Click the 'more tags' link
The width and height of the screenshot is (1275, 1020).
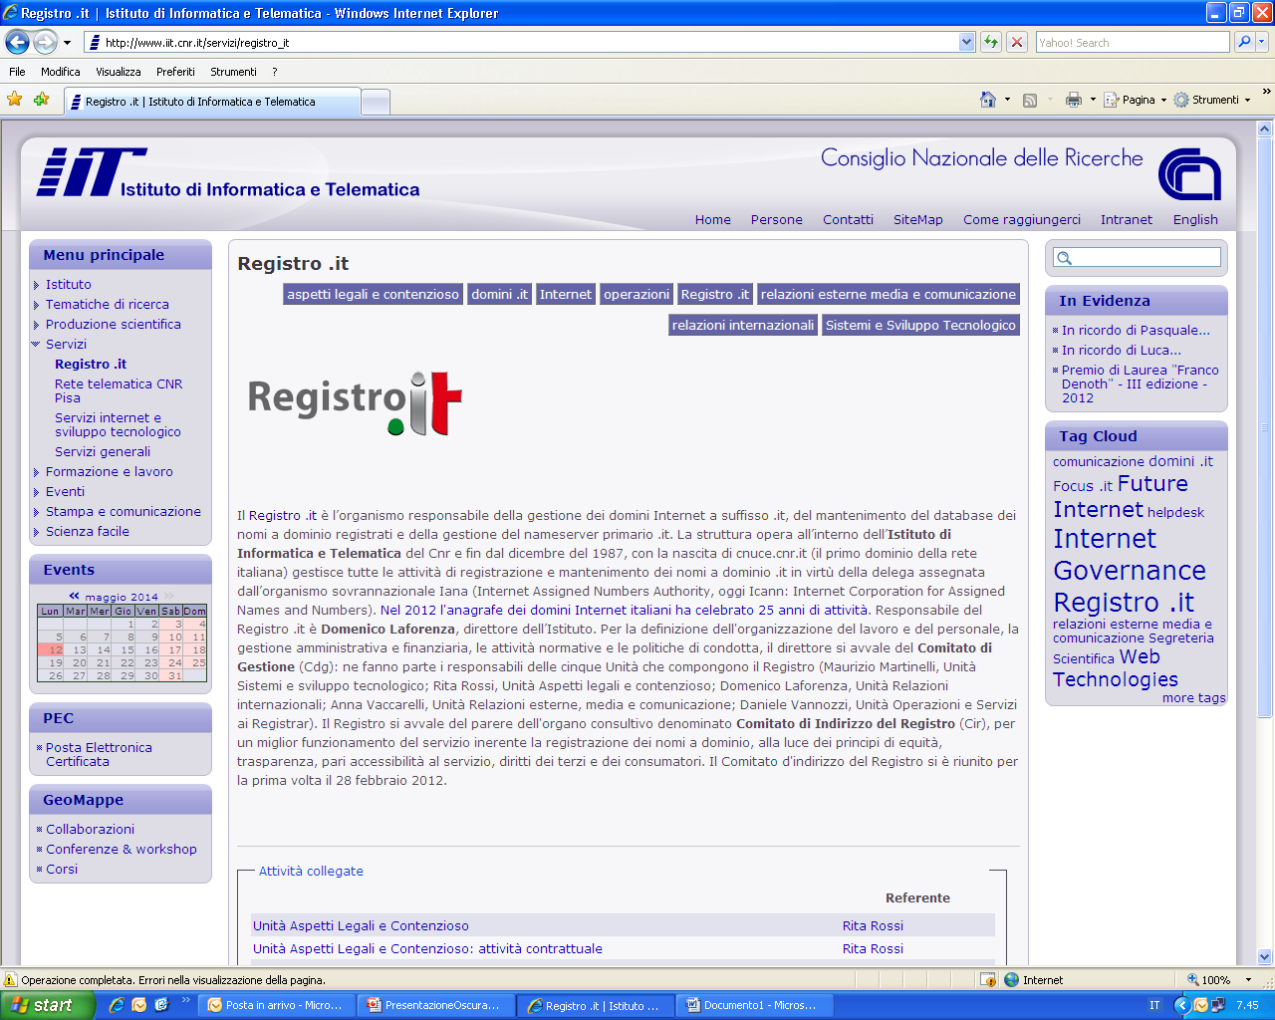point(1193,698)
